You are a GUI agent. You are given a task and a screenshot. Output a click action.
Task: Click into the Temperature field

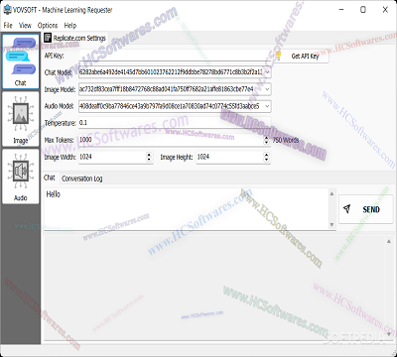pos(175,123)
